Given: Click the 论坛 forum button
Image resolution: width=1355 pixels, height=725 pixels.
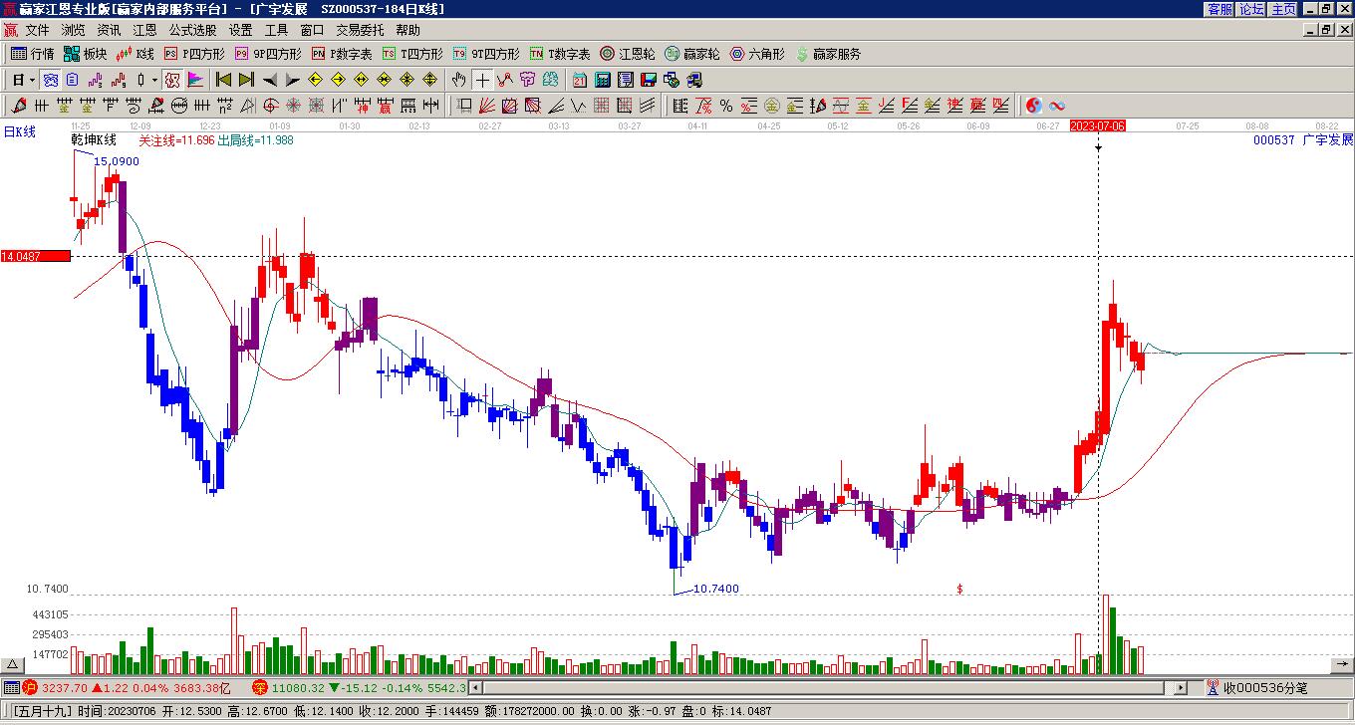Looking at the screenshot, I should 1251,9.
